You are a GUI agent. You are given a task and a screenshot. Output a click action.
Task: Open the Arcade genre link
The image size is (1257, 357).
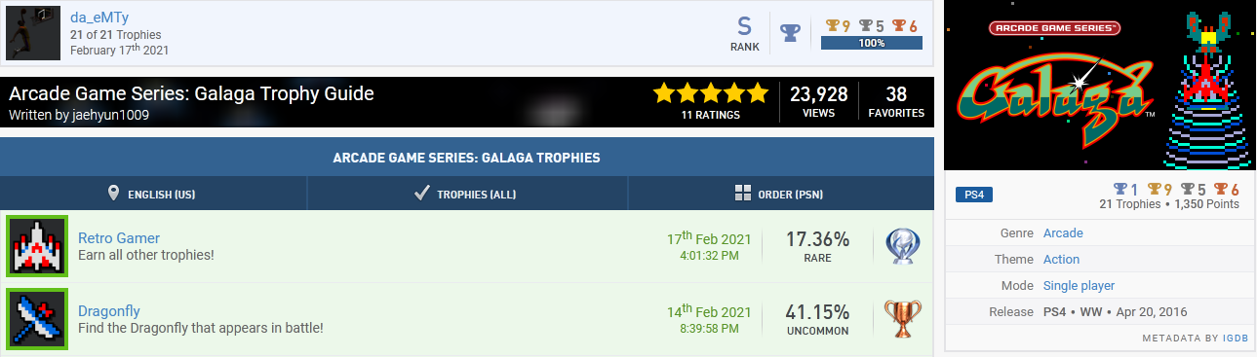click(x=1063, y=233)
